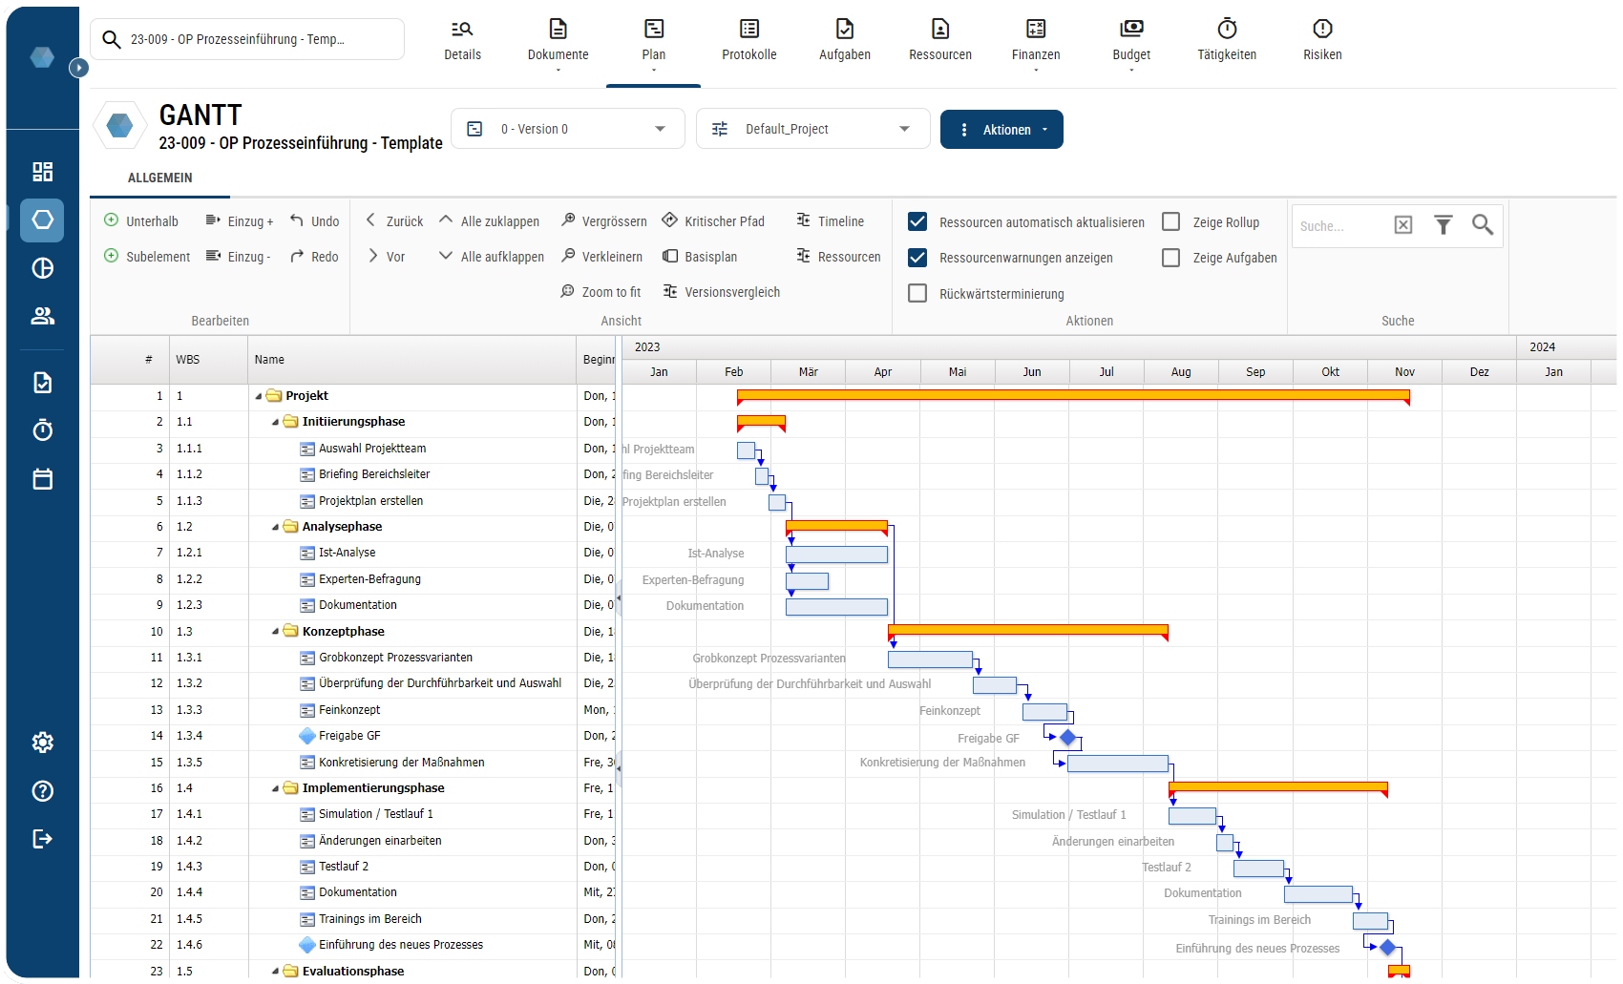Screen dimensions: 1623x984
Task: Click the logout icon in the sidebar
Action: 42,839
